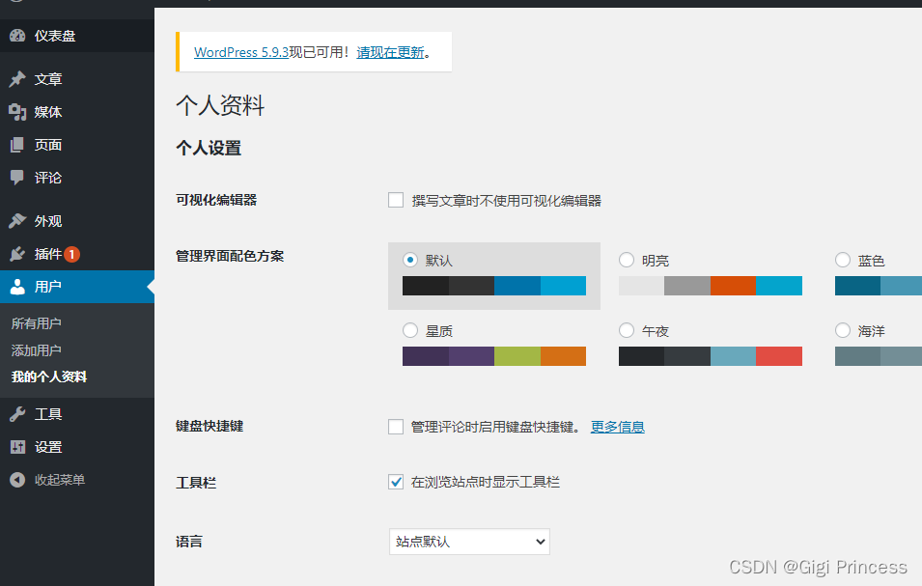Click the 可视化编辑器 label
Screen dimensions: 922x586
click(216, 200)
